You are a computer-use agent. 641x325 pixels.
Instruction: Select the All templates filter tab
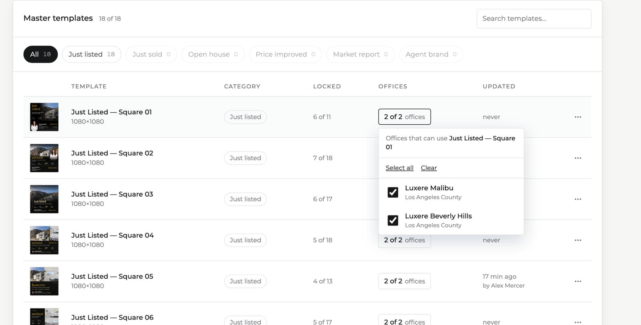coord(40,54)
